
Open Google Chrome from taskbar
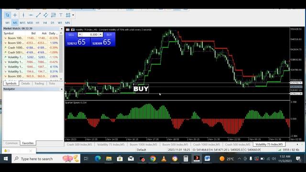153,159
